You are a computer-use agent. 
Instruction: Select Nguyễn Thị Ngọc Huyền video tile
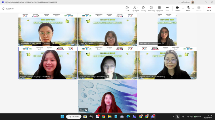48,63
